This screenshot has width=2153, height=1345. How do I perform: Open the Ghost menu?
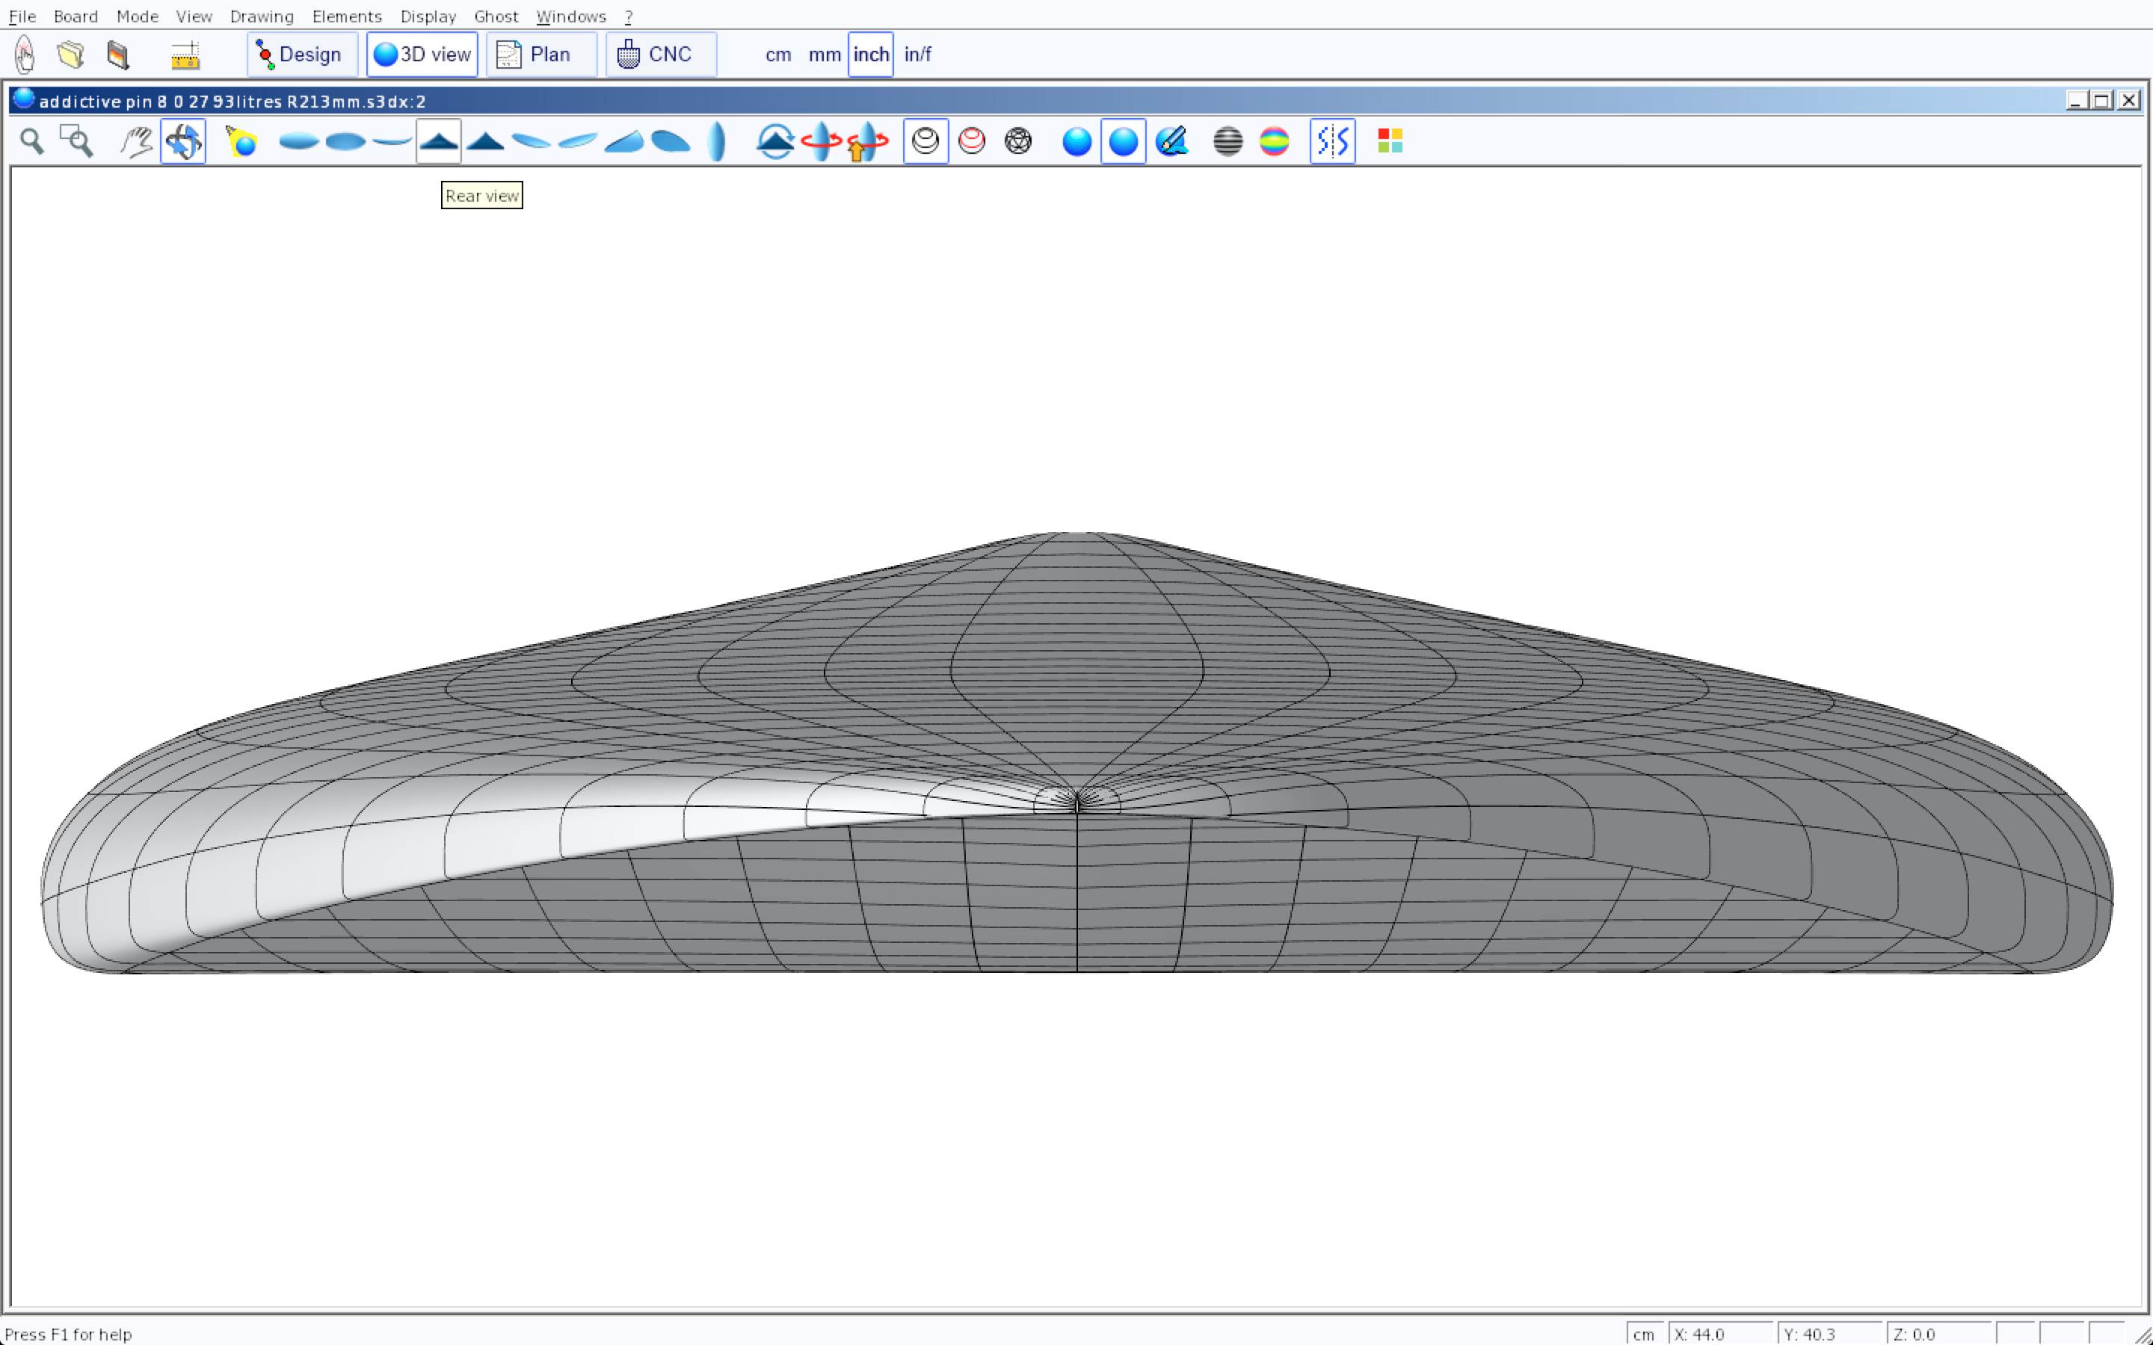pyautogui.click(x=496, y=16)
